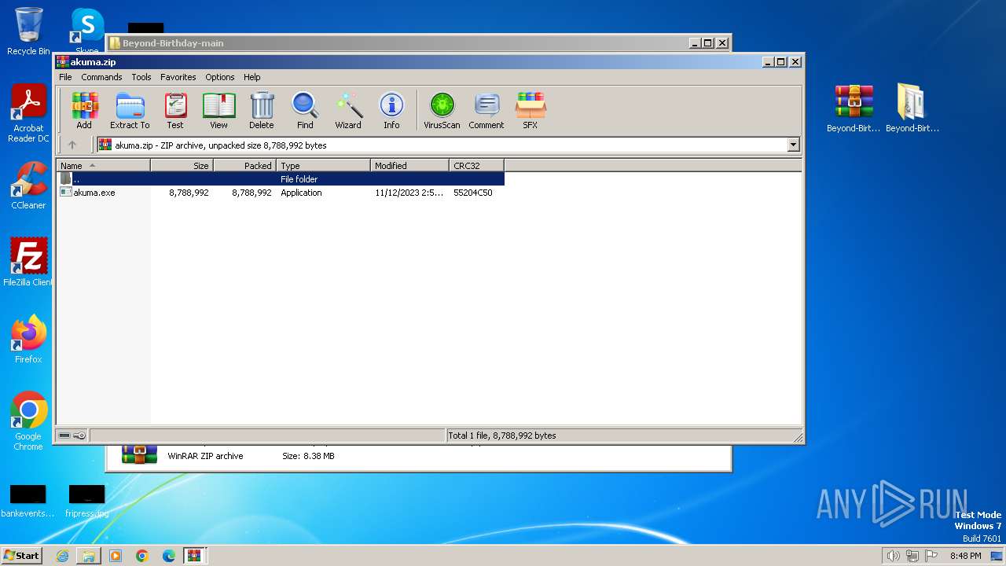Click CRC32 value 55204C50
Viewport: 1006px width, 566px height.
[473, 193]
